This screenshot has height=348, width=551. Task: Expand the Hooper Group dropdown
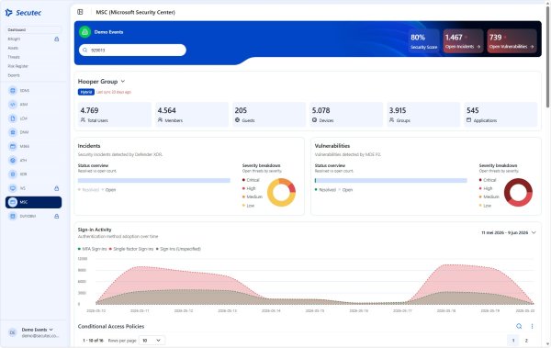[x=123, y=81]
